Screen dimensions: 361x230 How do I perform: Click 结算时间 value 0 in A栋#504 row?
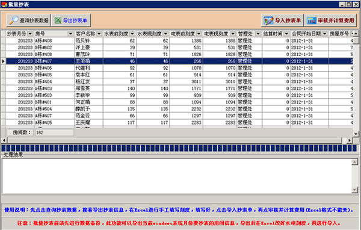coord(288,109)
